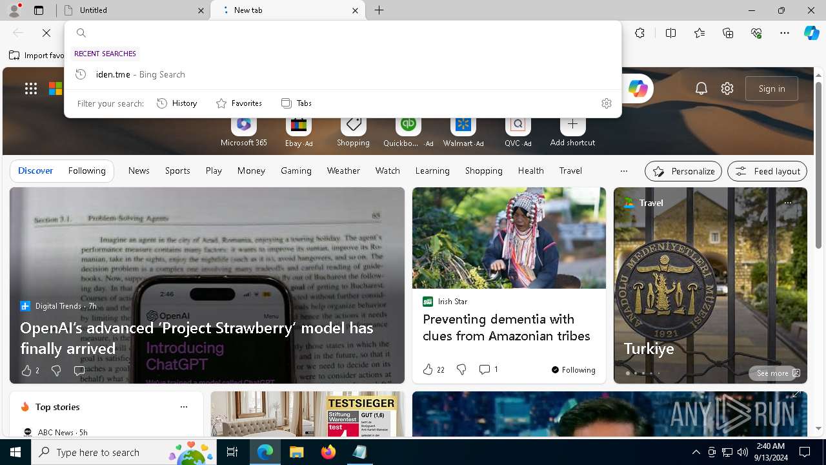Open Feed layout options
The image size is (826, 465).
[767, 171]
